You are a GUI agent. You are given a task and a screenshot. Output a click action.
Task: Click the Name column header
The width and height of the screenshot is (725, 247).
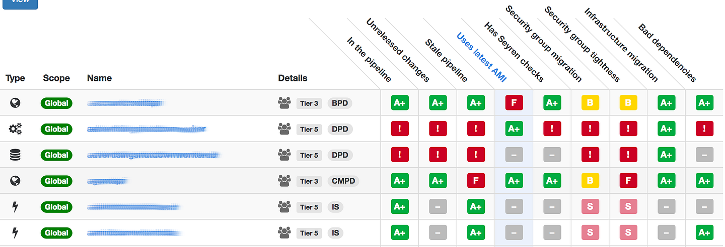point(99,78)
